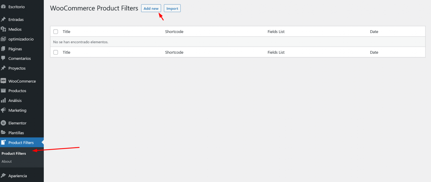This screenshot has height=182, width=431.
Task: Click the Product Filters edit icon
Action: (3, 143)
